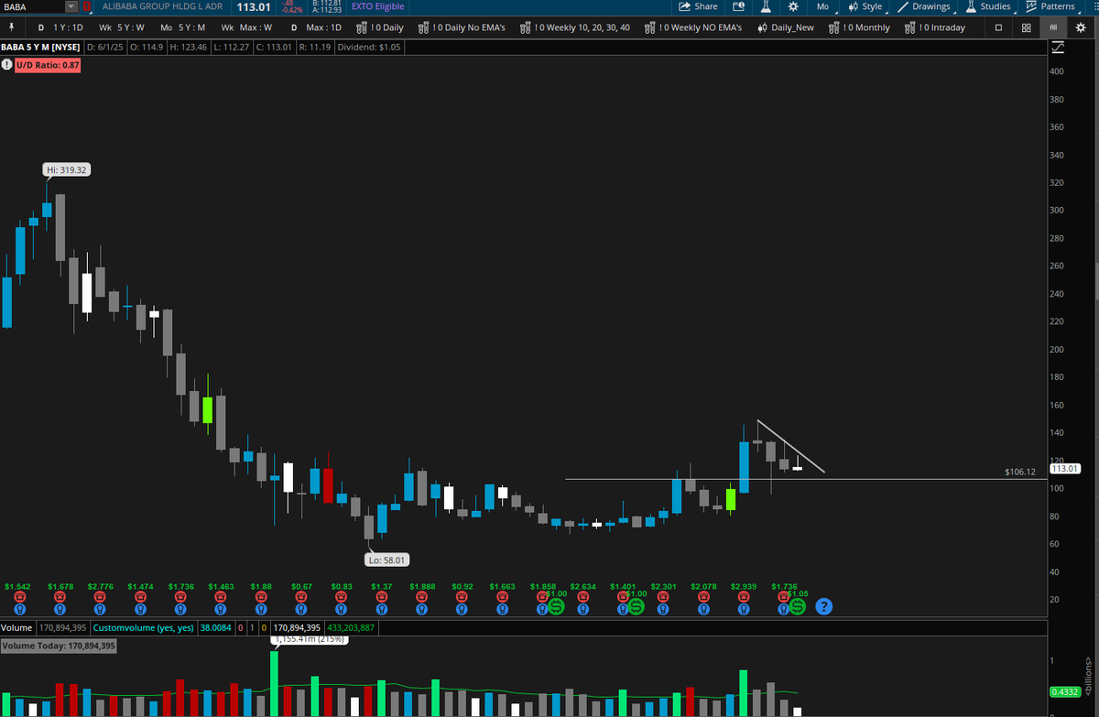Viewport: 1099px width, 717px height.
Task: Click the lightbulb icon under $2.078
Action: (x=703, y=607)
